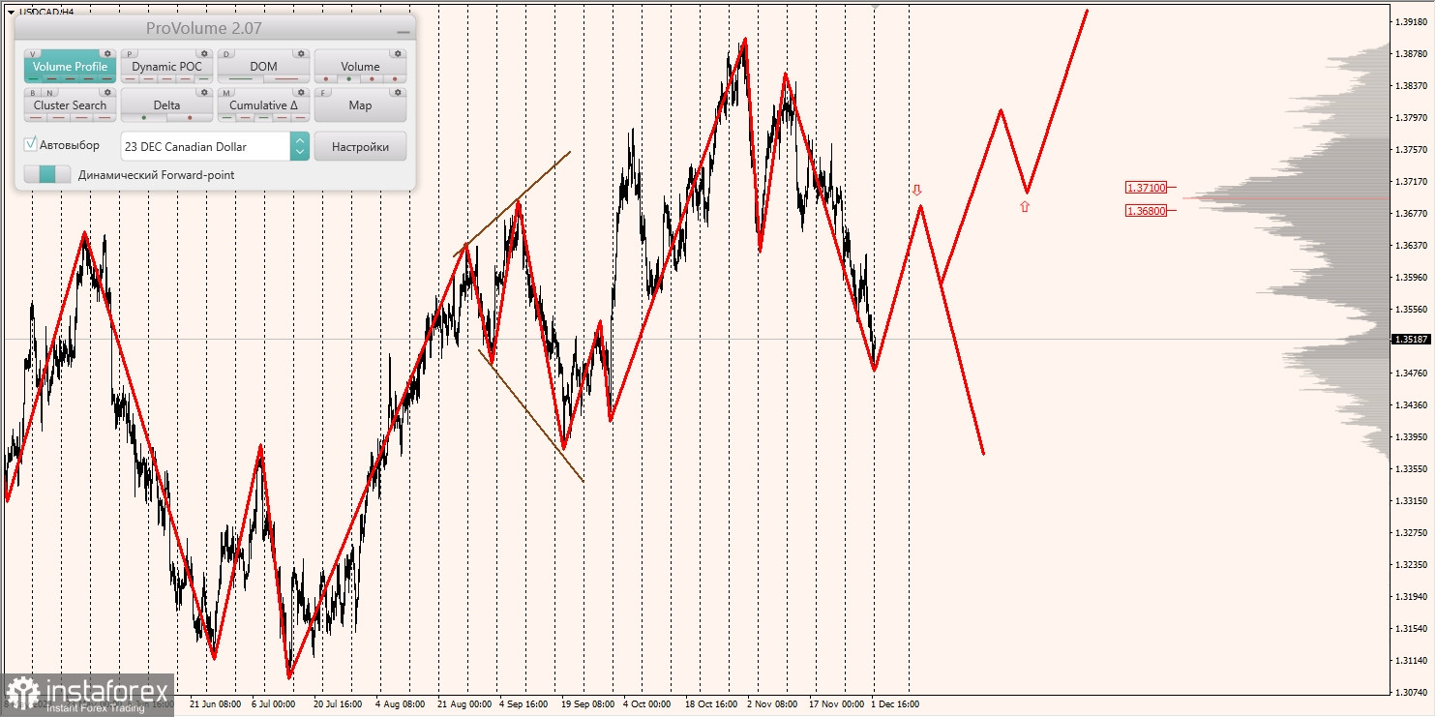Image resolution: width=1436 pixels, height=717 pixels.
Task: Toggle red line segment under DOM
Action: 286,78
